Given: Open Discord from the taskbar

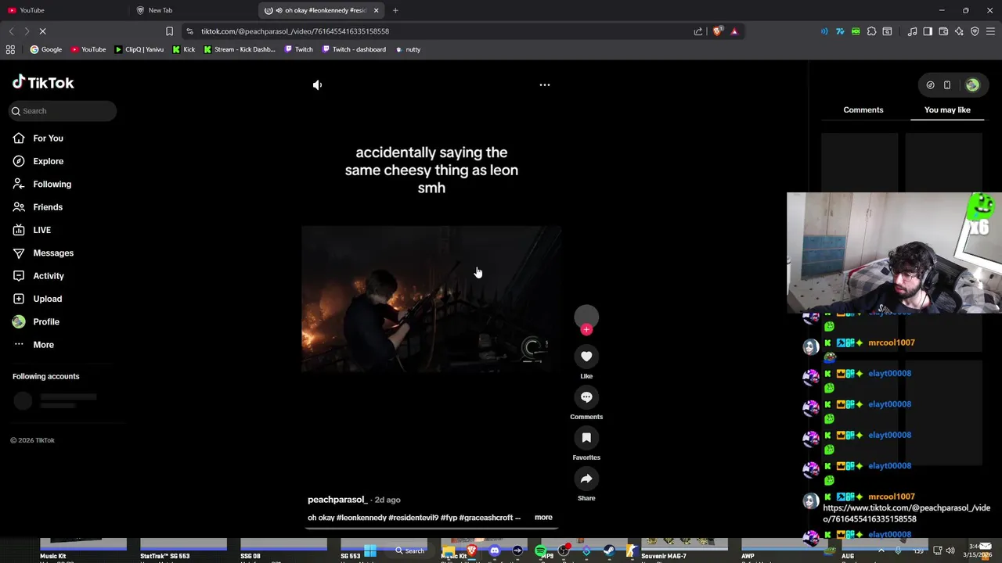Looking at the screenshot, I should coord(495,550).
